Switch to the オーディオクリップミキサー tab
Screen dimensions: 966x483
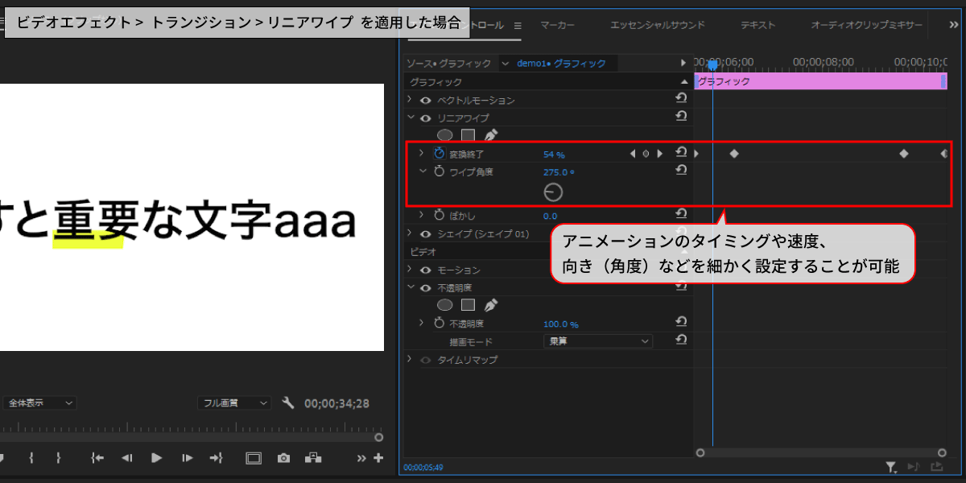click(867, 25)
